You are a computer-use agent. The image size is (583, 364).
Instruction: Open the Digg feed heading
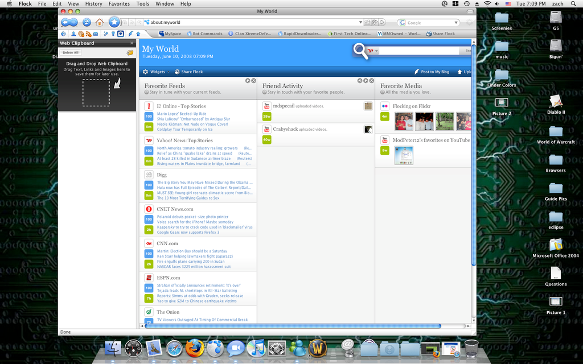(162, 175)
